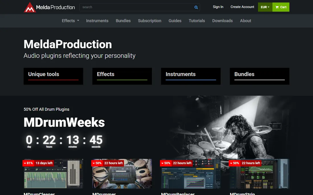Open the Create Account link
Viewport: 313px width, 195px height.
click(x=242, y=7)
